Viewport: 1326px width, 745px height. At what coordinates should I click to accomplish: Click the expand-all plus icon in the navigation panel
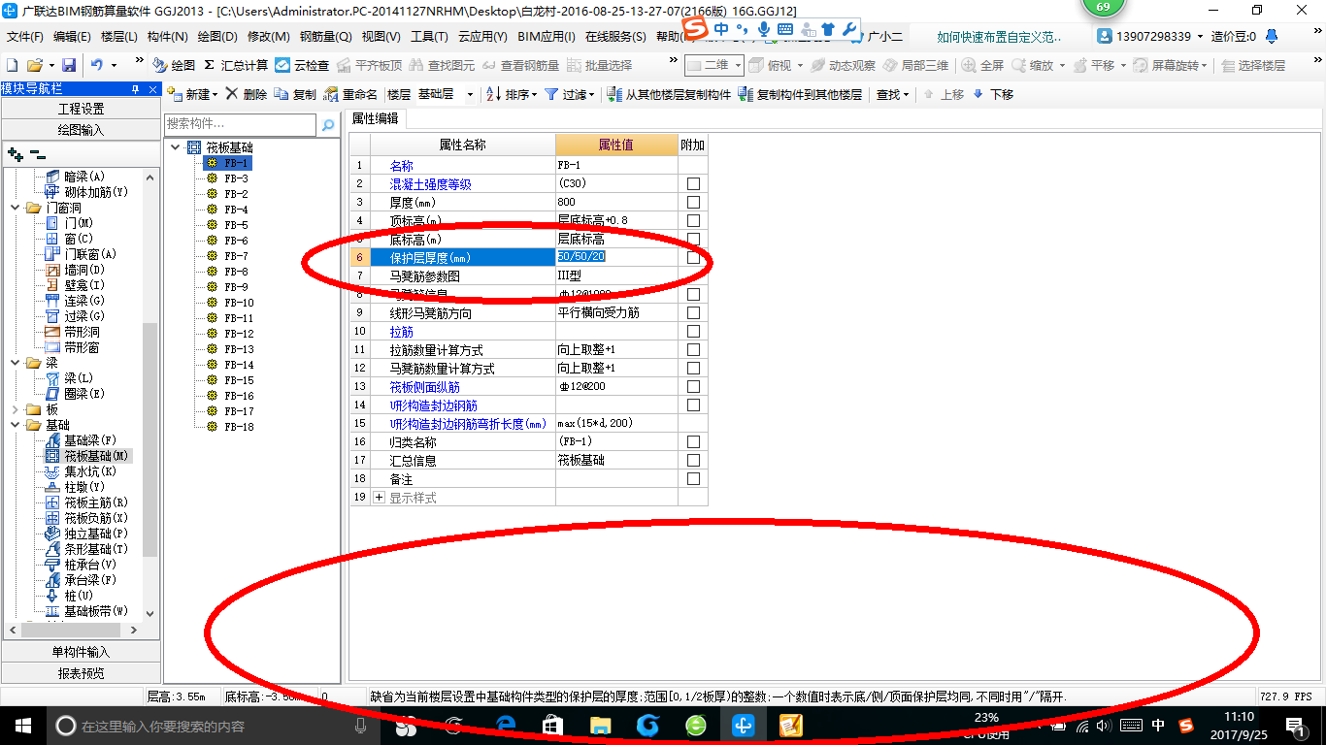pos(15,154)
